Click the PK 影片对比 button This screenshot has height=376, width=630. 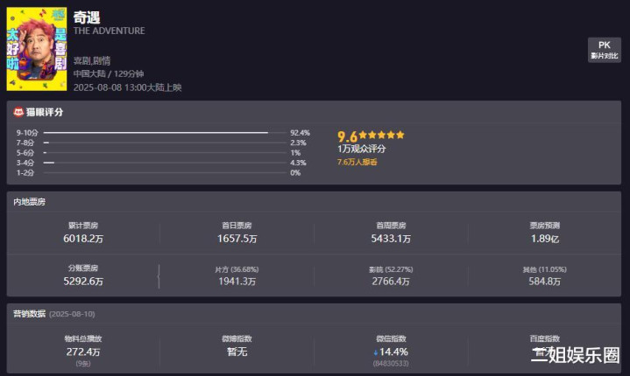(605, 50)
